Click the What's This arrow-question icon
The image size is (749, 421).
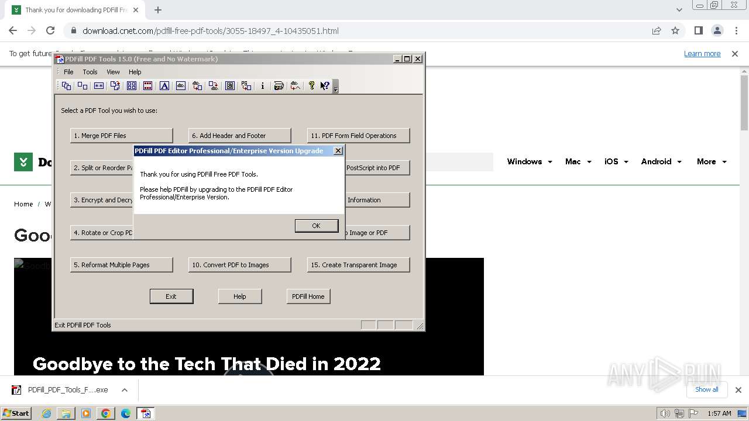tap(325, 86)
